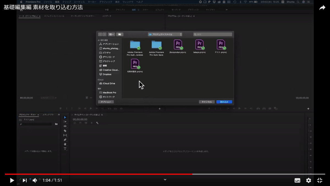Select the Track Select Forward tool
330x186 pixels.
65,122
